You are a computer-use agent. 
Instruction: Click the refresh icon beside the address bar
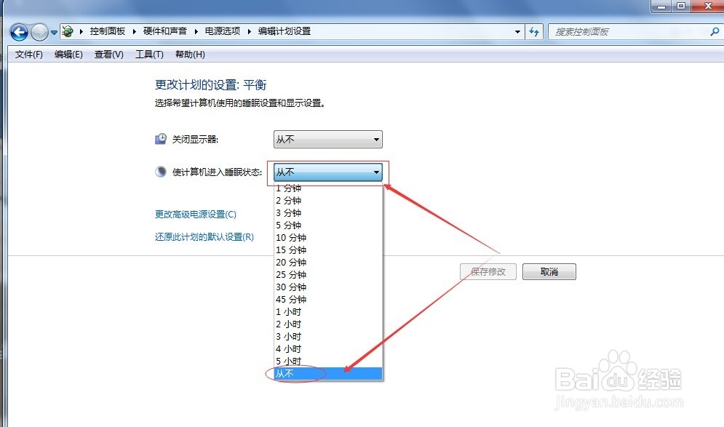pos(535,31)
